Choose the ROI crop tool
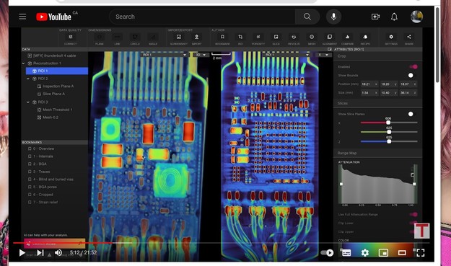This screenshot has height=266, width=451. pos(240,37)
